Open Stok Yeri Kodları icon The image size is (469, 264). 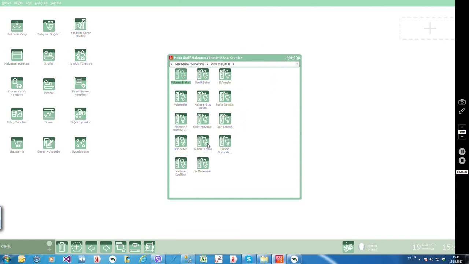pyautogui.click(x=203, y=121)
